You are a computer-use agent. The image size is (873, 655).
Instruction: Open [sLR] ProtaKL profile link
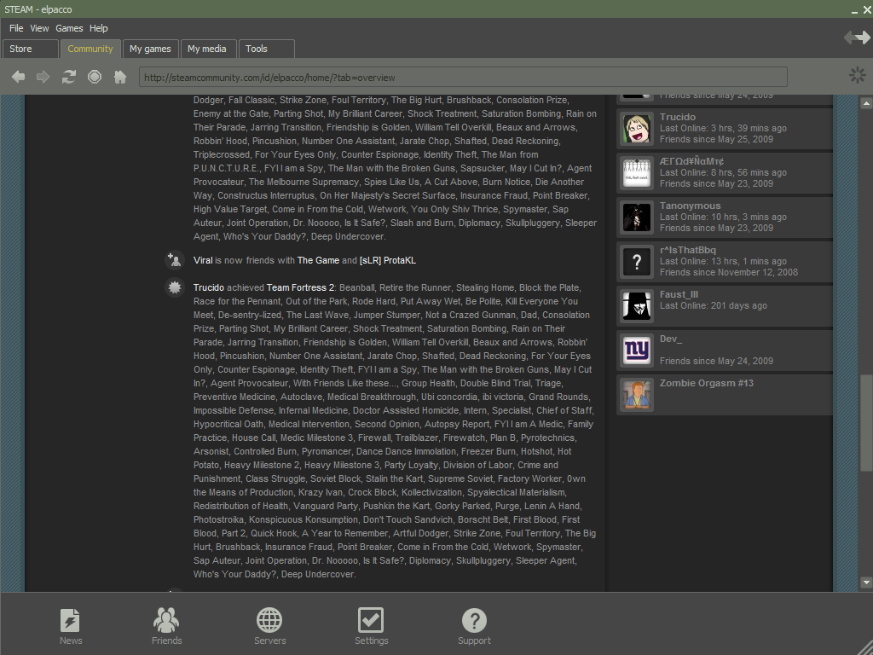pyautogui.click(x=388, y=260)
